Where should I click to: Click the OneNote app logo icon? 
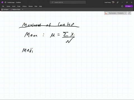tap(3, 2)
